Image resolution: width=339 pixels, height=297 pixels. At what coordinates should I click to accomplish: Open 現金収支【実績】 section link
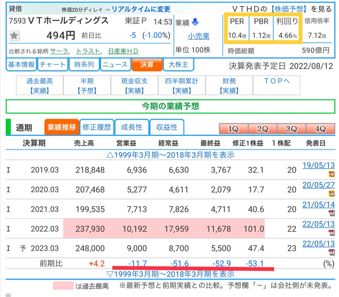[134, 85]
